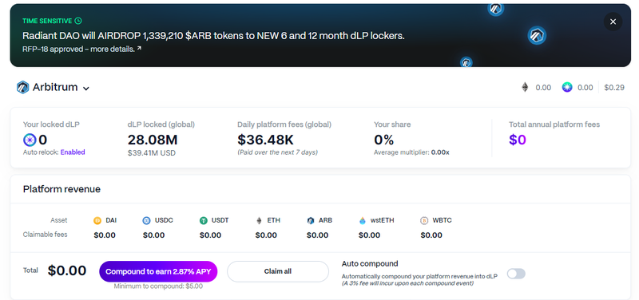This screenshot has width=639, height=300.
Task: Click the DAI asset icon
Action: point(97,221)
